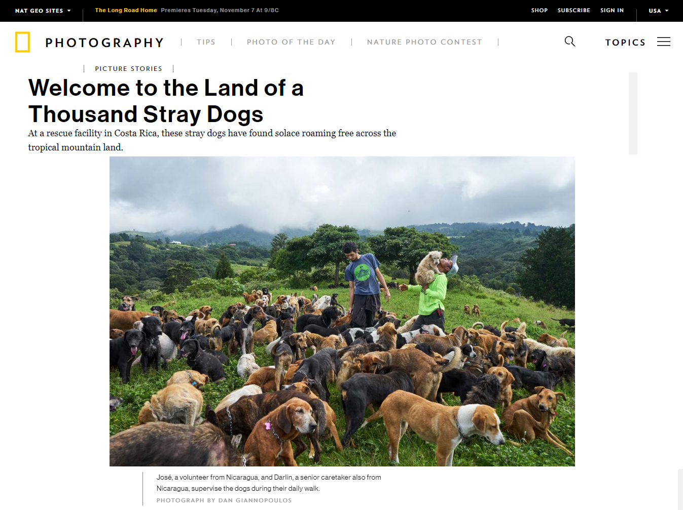683x510 pixels.
Task: Click the article headline about stray dogs
Action: pyautogui.click(x=166, y=101)
